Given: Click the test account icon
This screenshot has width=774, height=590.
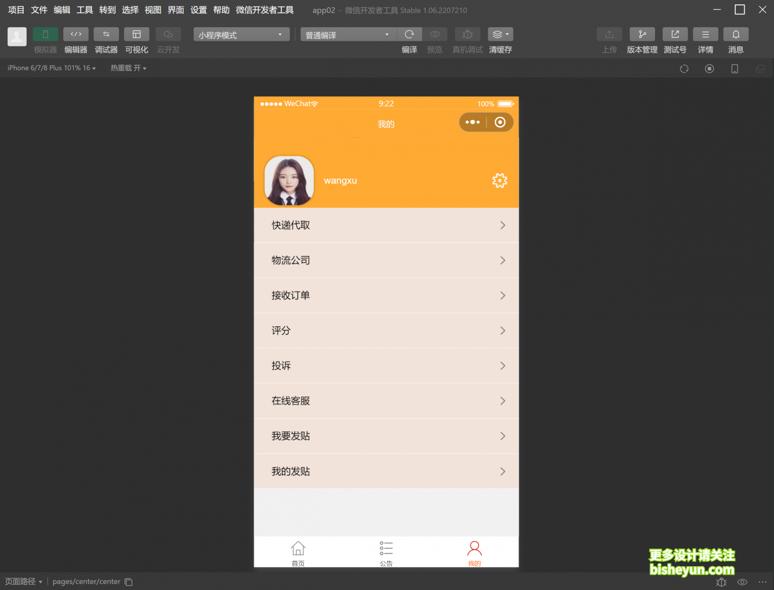Looking at the screenshot, I should [675, 34].
